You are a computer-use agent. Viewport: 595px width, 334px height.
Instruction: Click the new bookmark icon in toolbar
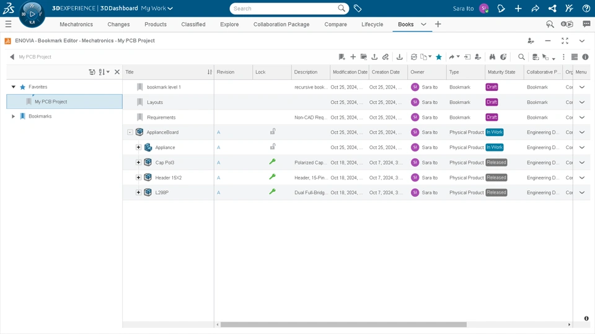tap(342, 57)
